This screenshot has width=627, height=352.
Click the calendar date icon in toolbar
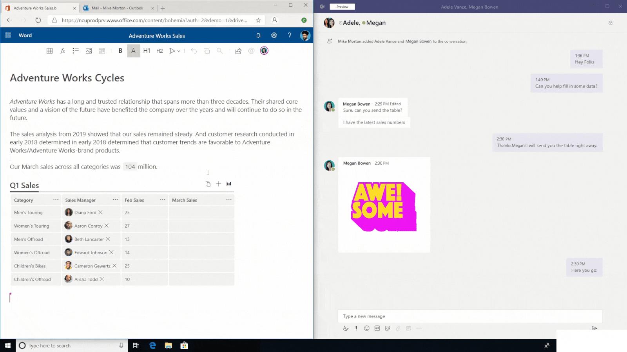coord(102,51)
